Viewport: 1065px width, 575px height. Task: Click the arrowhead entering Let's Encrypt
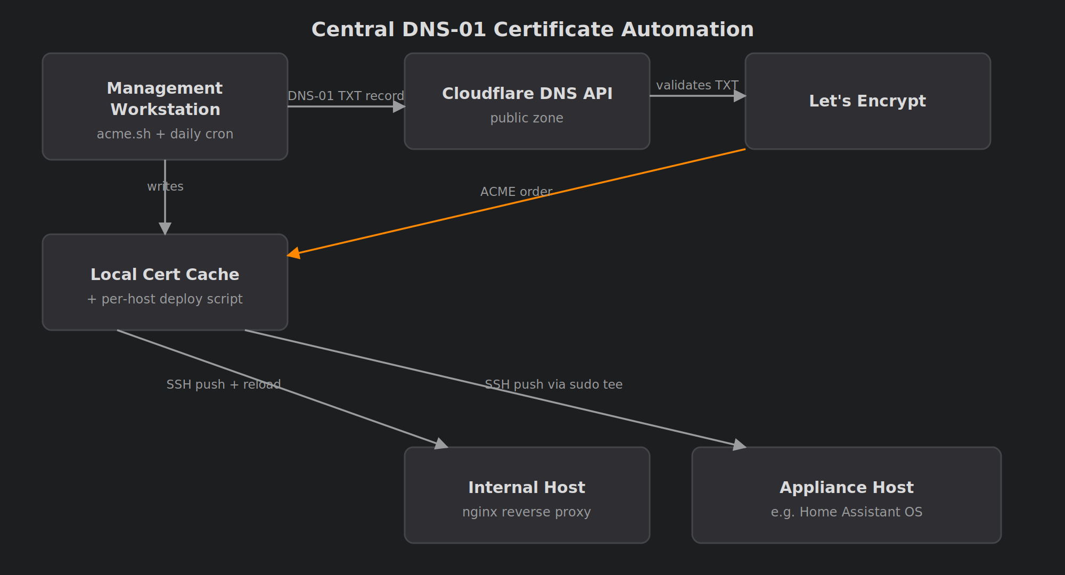(740, 96)
